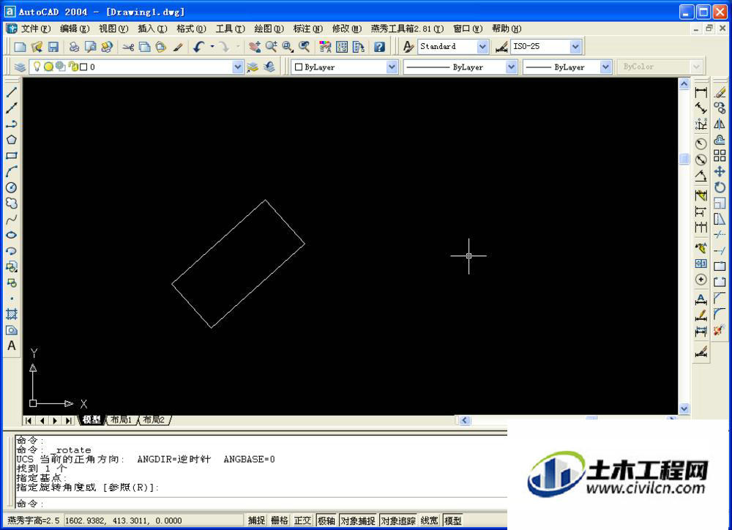Viewport: 732px width, 530px height.
Task: Open the Layer Properties Manager icon
Action: (x=20, y=67)
